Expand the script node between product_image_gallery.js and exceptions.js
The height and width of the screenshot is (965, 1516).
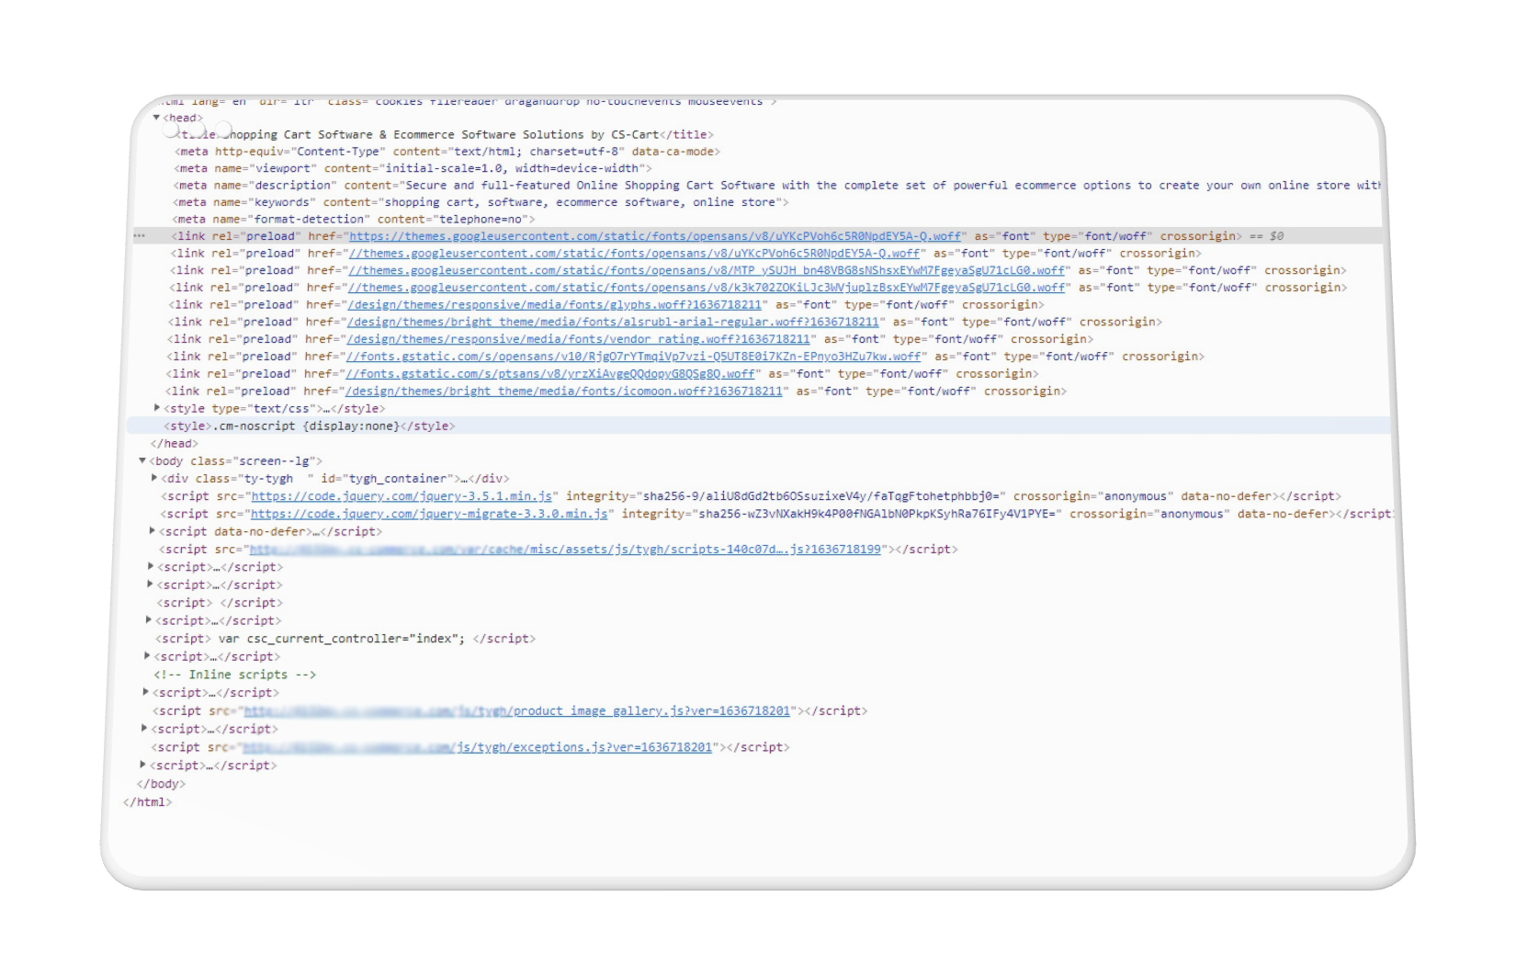pos(144,728)
